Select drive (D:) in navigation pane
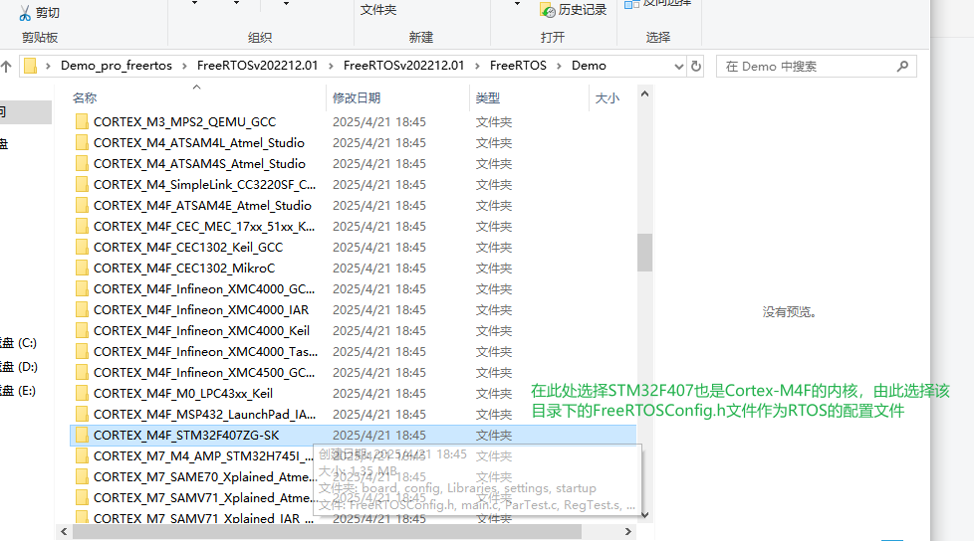This screenshot has height=541, width=974. coord(19,367)
